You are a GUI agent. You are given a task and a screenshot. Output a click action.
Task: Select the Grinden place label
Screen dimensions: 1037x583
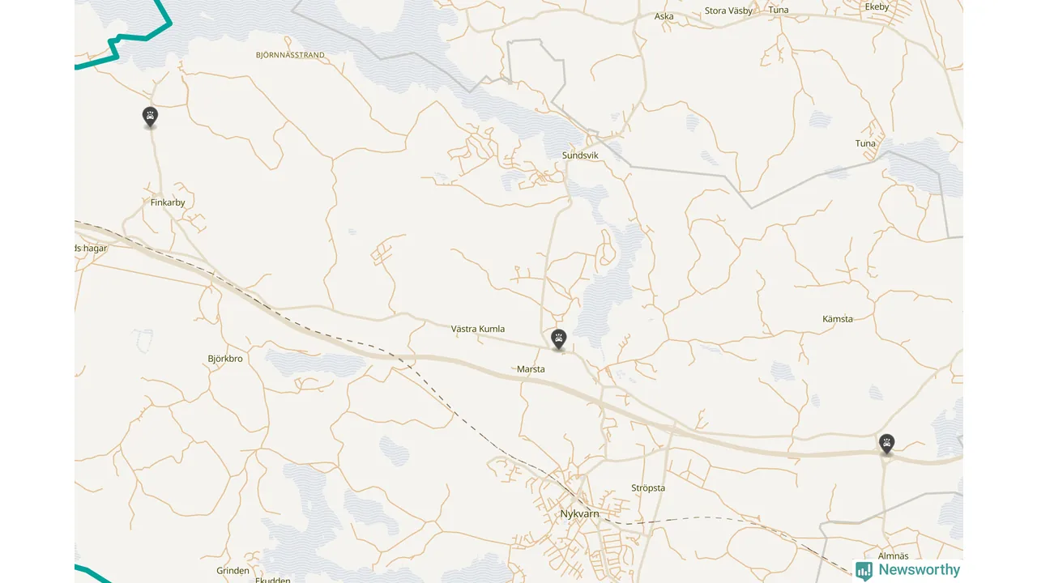coord(233,571)
